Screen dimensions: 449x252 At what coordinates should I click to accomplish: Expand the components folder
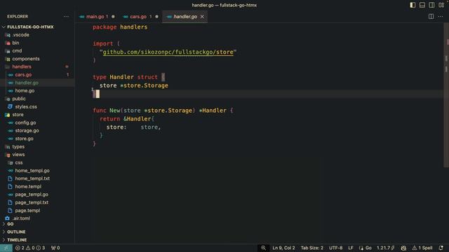(26, 59)
